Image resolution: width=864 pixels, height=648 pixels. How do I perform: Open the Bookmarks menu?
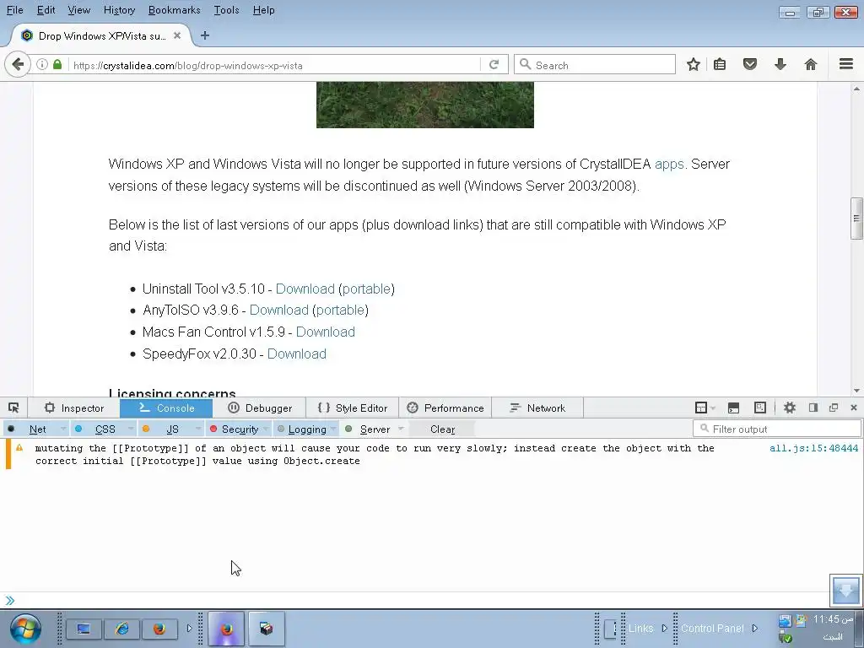[174, 10]
